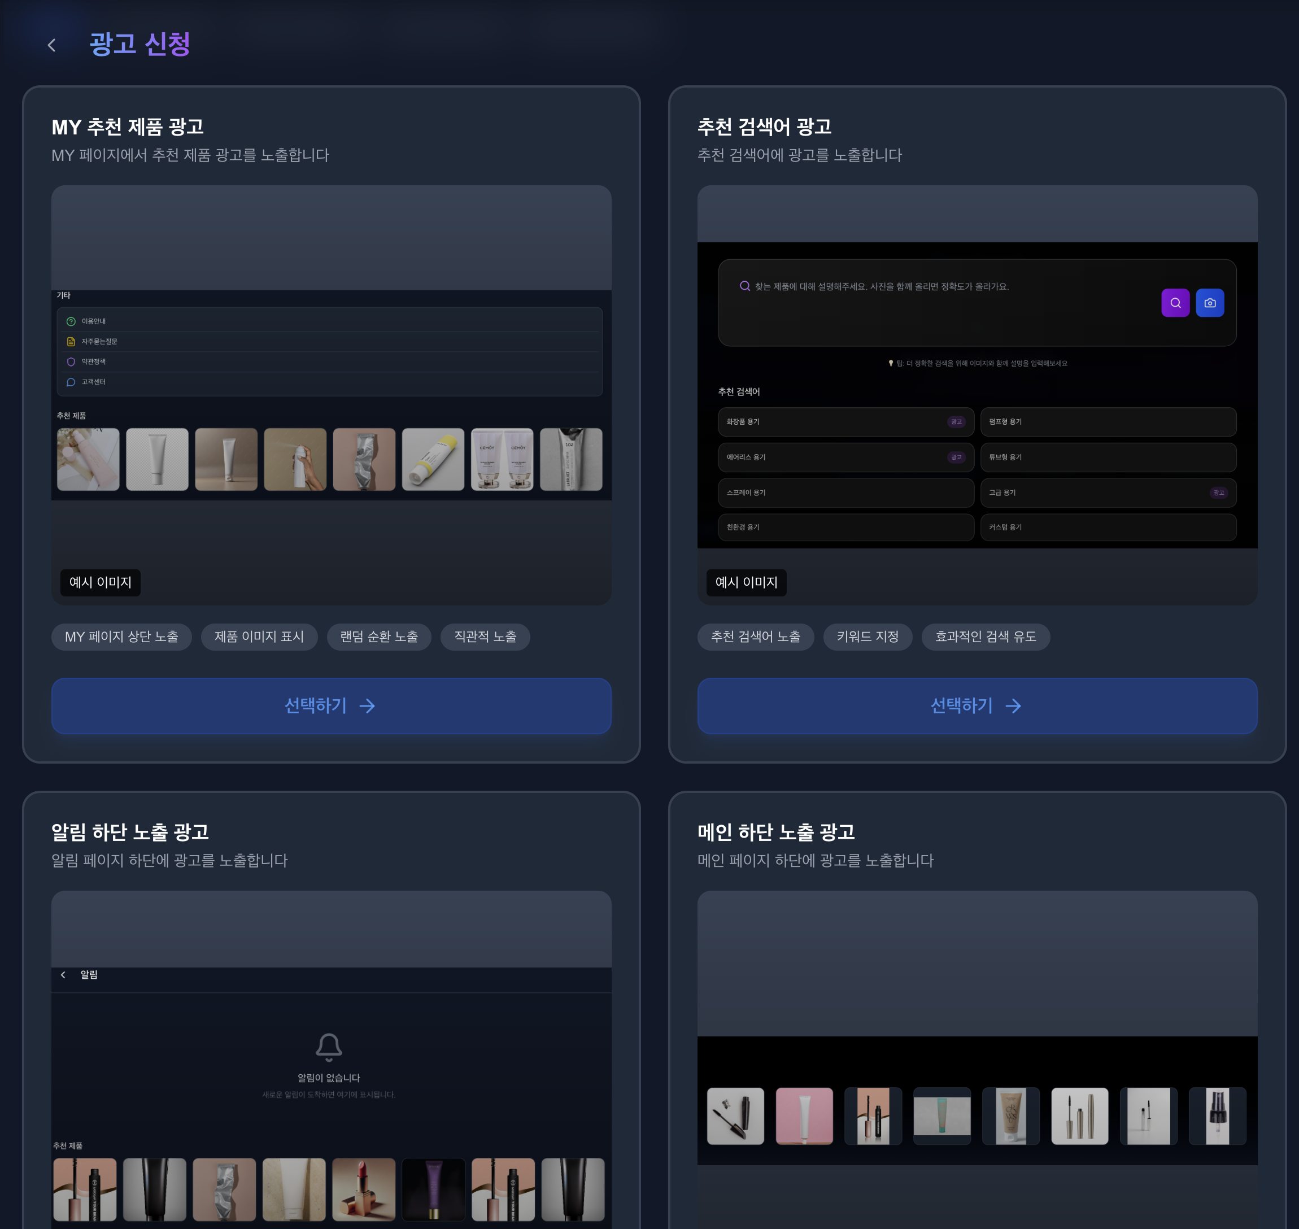Screen dimensions: 1299x1229
Task: Click the 튜브형 용기 suggested keyword
Action: tap(1108, 457)
